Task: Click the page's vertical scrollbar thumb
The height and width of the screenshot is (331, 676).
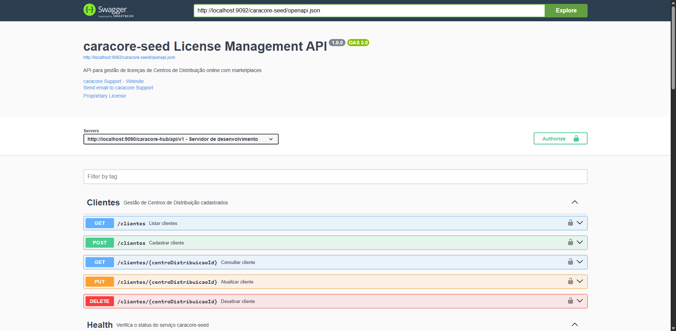Action: (x=673, y=46)
